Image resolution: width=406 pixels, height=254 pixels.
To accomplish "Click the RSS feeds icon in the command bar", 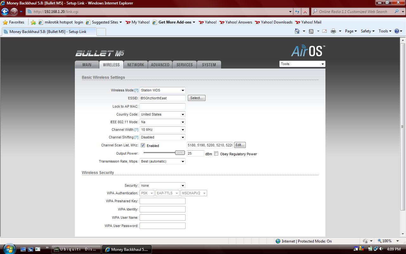I will coord(311,31).
